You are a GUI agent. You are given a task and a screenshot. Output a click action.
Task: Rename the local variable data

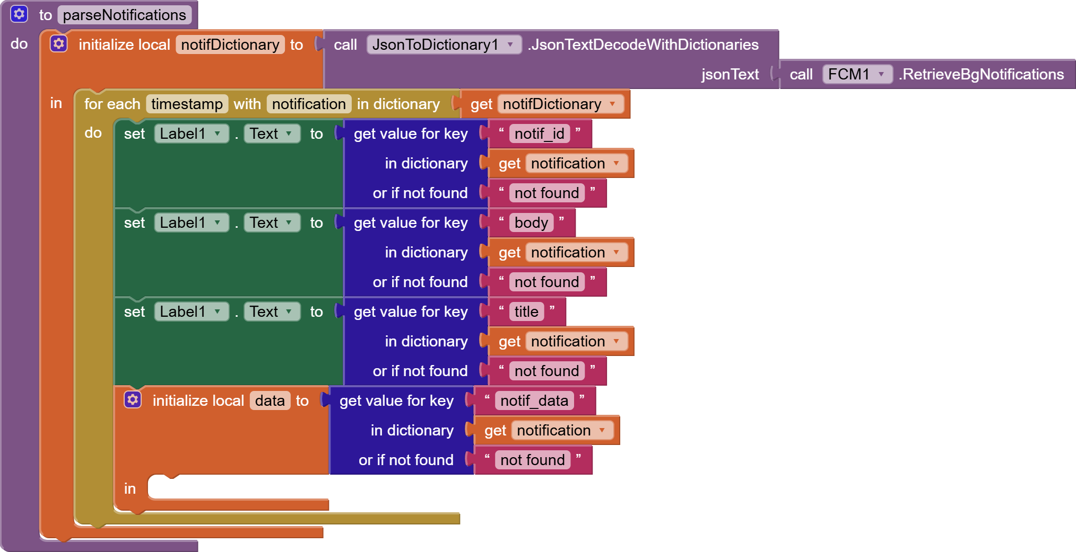pos(270,400)
